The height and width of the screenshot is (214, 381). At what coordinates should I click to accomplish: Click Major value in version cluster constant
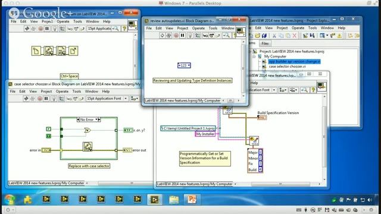260,152
